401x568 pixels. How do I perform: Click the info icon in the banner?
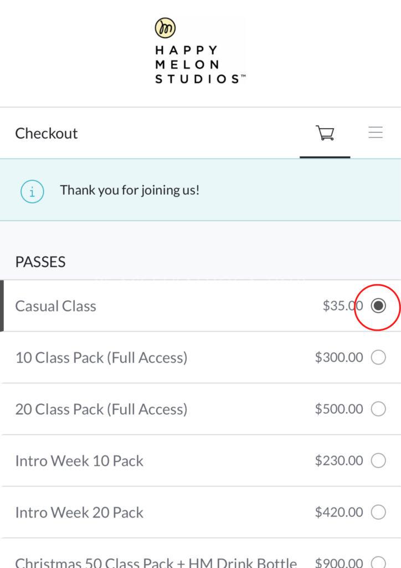click(x=32, y=191)
